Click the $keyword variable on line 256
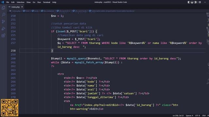This screenshot has width=209, height=117. click(x=64, y=39)
